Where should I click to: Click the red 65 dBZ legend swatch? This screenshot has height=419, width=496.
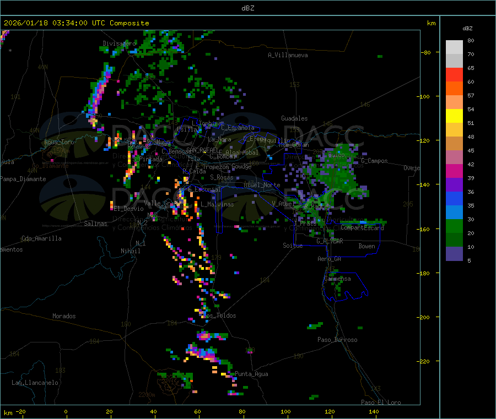point(454,75)
